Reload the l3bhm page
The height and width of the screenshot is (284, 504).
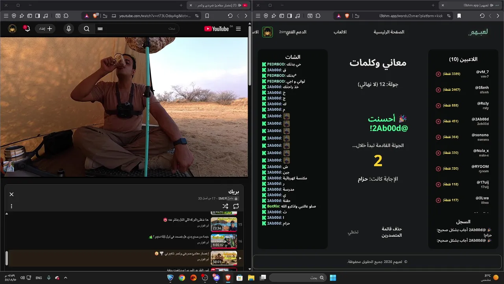pos(482,16)
